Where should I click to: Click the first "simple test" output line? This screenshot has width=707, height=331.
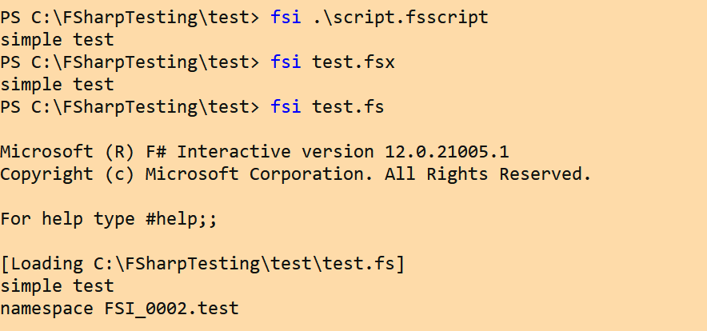(x=58, y=38)
